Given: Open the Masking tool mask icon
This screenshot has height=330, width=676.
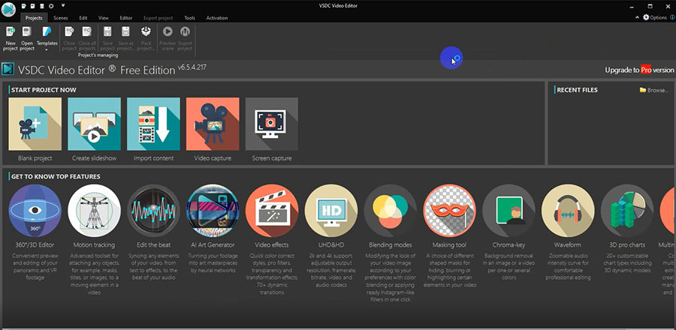Looking at the screenshot, I should point(449,211).
